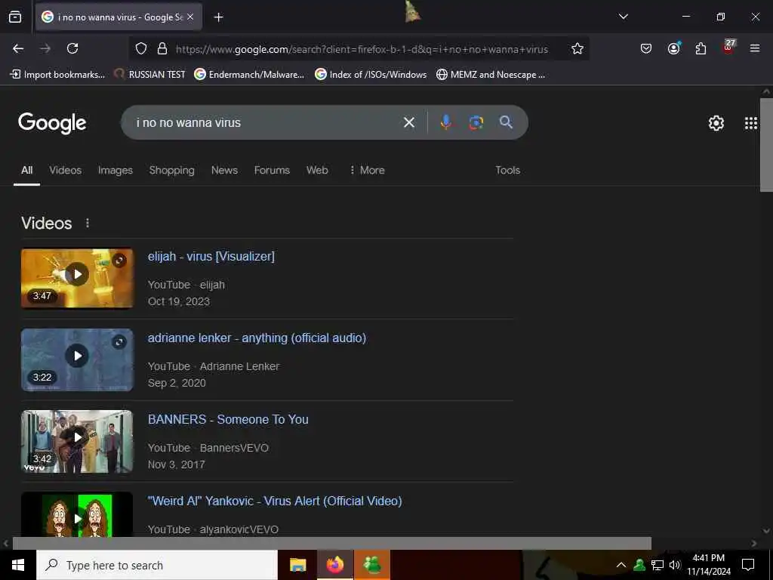Play elijah virus Visualizer thumbnail
This screenshot has width=773, height=580.
[x=77, y=278]
